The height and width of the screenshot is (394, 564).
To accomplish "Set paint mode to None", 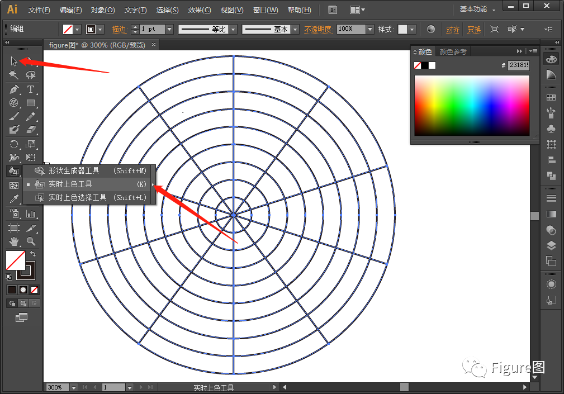I will (x=34, y=289).
